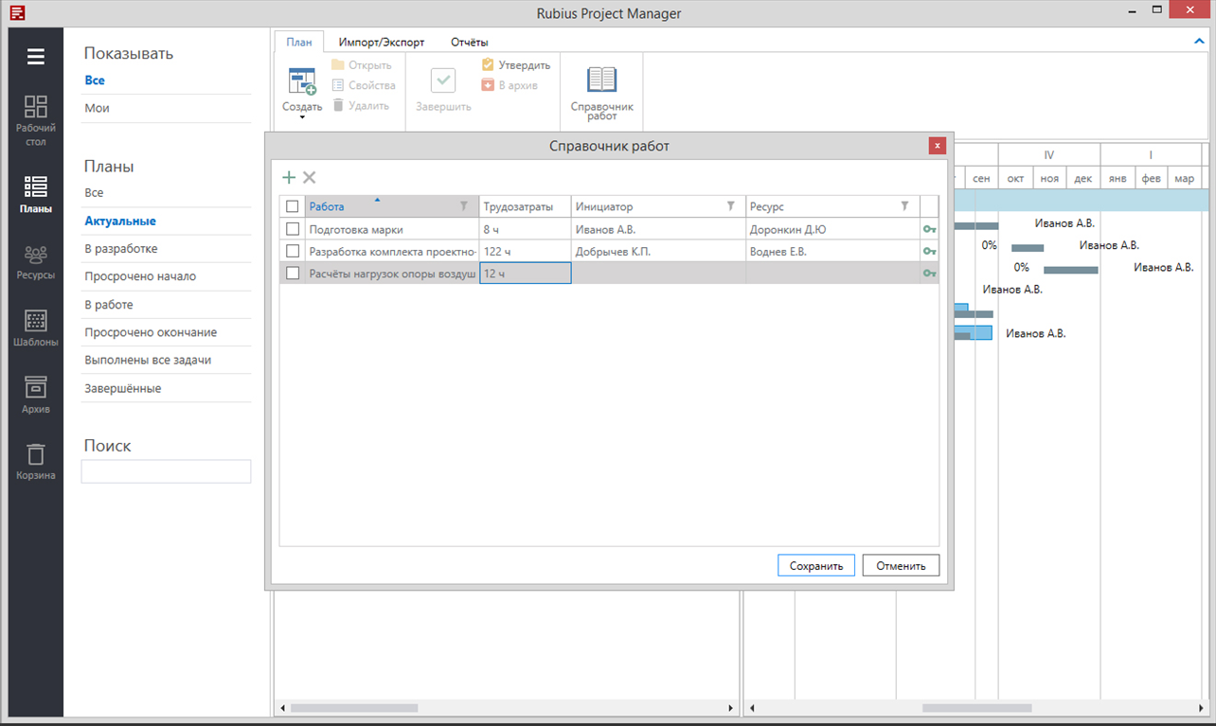Switch to the Отчёты tab

pyautogui.click(x=470, y=42)
